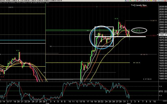Click date label 18 on time axis
167x104 pixels.
(92, 102)
